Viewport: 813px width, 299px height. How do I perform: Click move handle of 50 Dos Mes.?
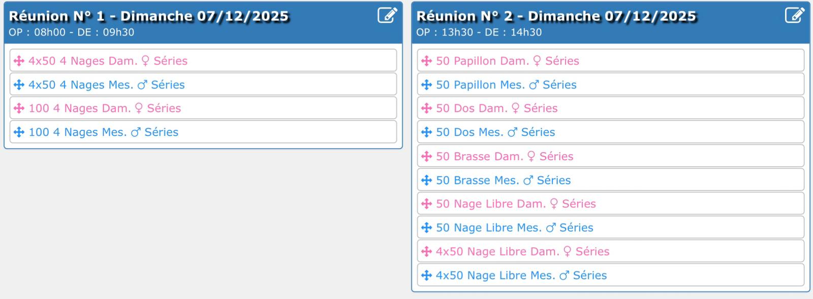(427, 132)
